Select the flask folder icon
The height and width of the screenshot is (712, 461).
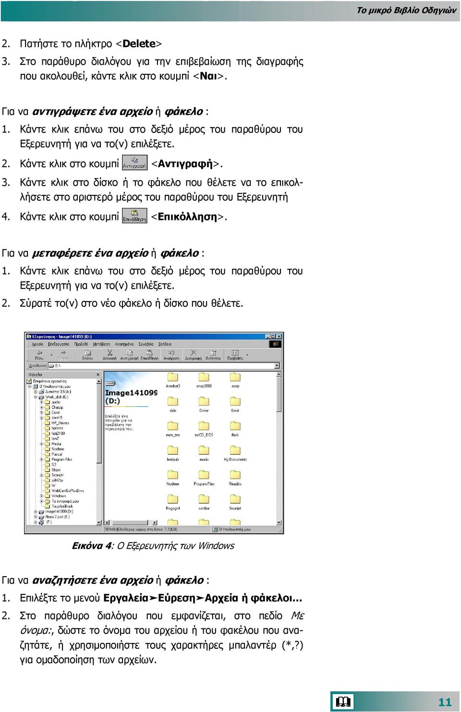click(x=235, y=426)
